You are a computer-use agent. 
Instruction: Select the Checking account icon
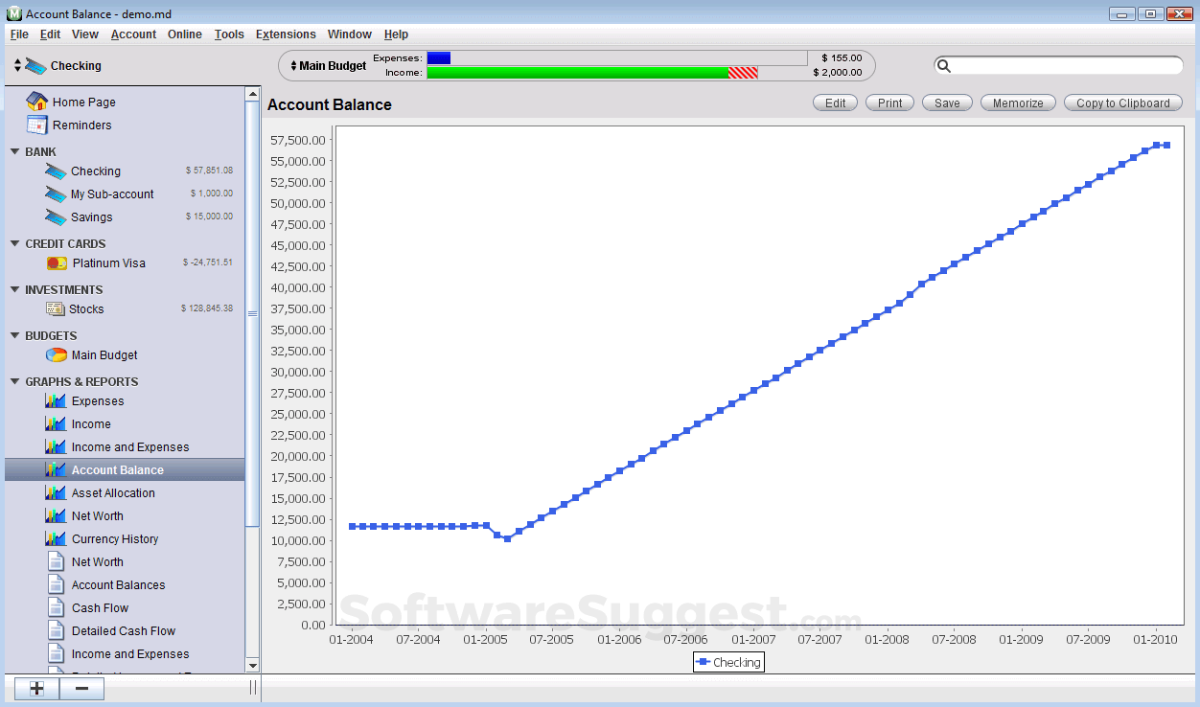coord(55,171)
